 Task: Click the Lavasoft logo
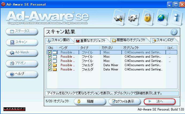(14, 109)
